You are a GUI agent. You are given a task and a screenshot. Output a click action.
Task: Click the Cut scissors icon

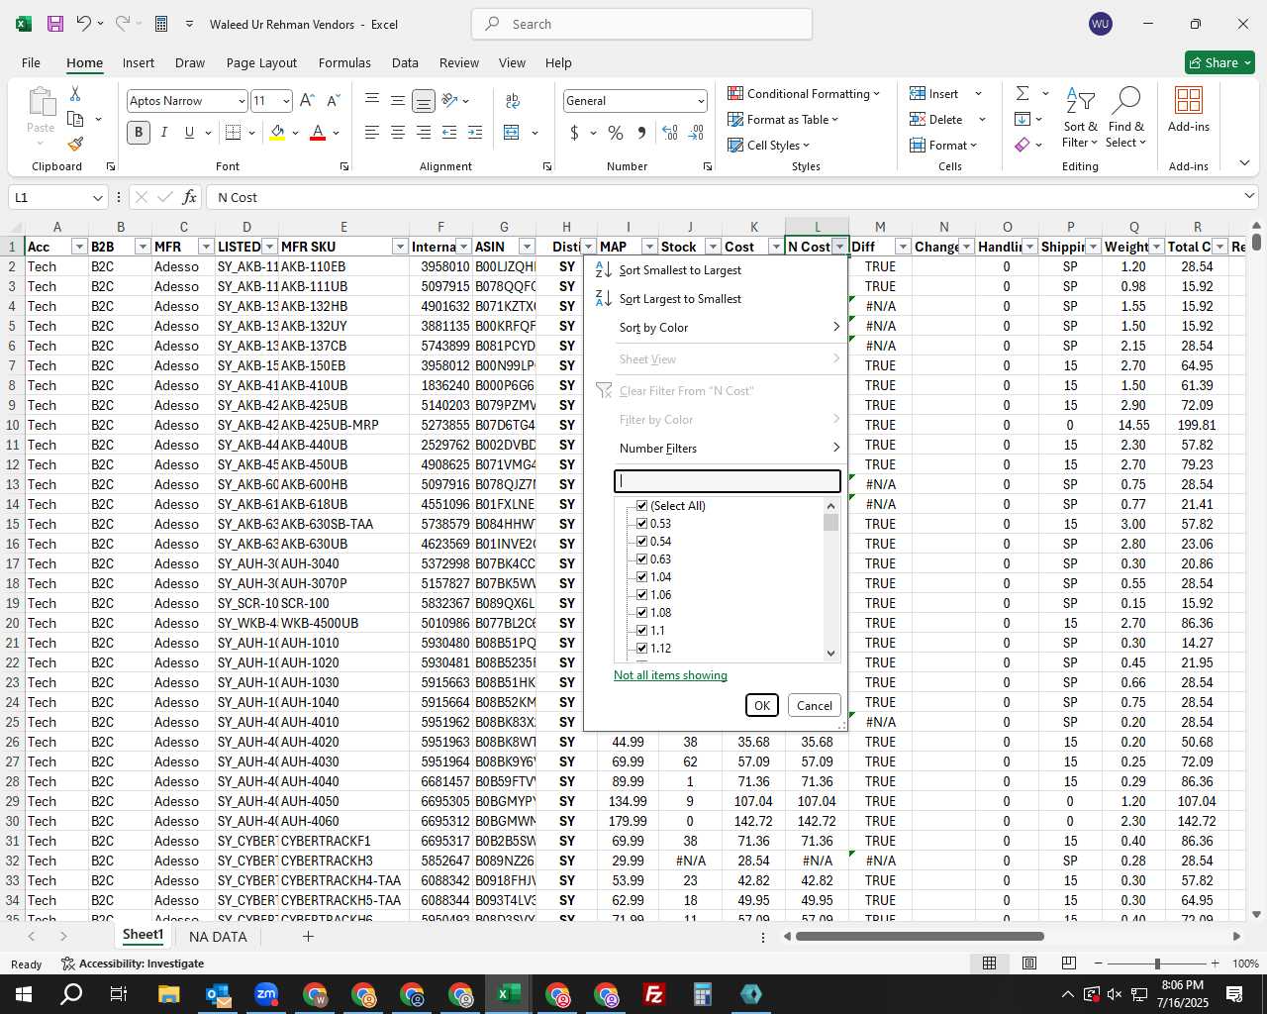pyautogui.click(x=75, y=93)
